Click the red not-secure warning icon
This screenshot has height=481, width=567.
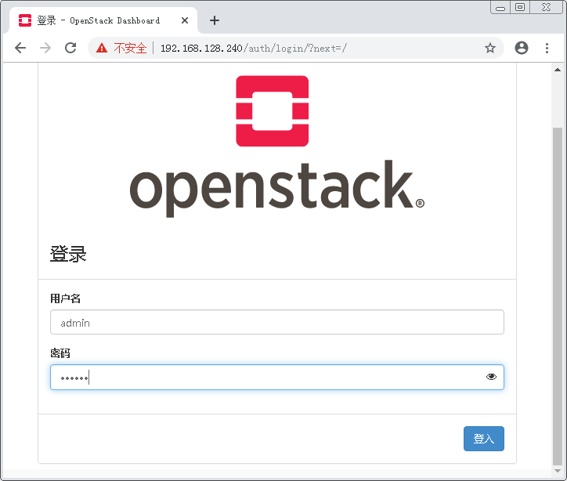[x=102, y=48]
